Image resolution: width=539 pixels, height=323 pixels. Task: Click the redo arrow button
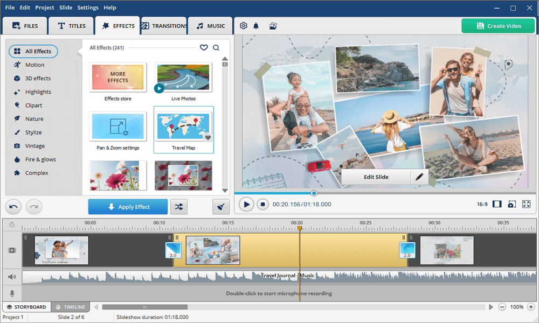click(x=33, y=207)
